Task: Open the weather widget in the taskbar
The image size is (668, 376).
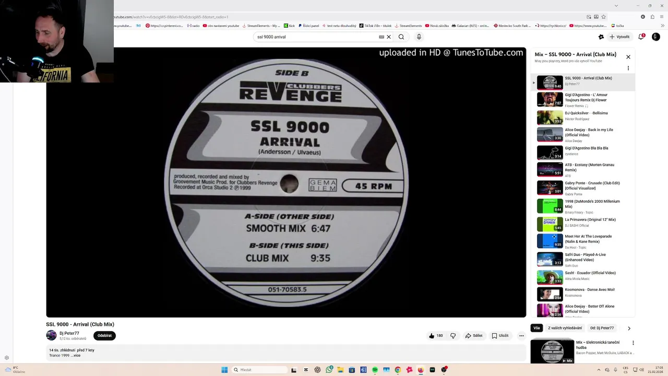Action: coord(15,370)
